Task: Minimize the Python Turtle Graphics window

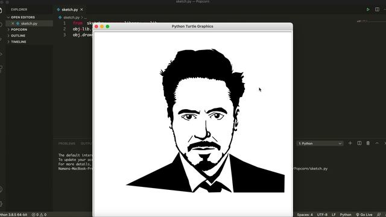Action: click(x=102, y=27)
